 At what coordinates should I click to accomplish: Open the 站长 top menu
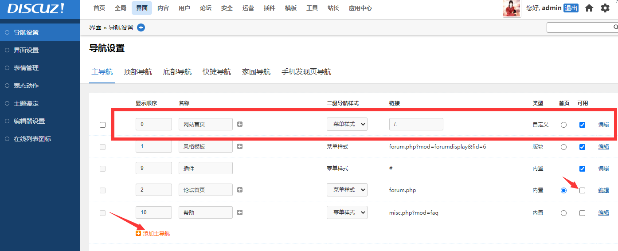click(333, 8)
